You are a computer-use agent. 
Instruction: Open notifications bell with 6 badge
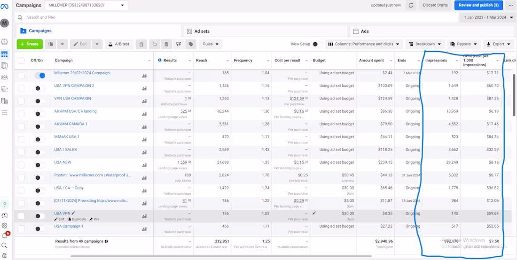coord(5,235)
